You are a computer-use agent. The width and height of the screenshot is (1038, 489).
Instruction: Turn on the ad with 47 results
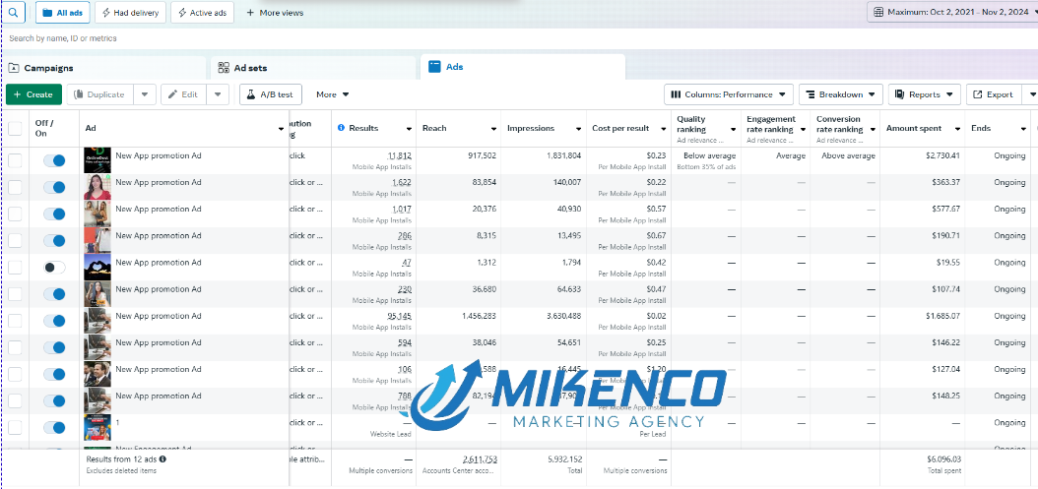click(54, 268)
